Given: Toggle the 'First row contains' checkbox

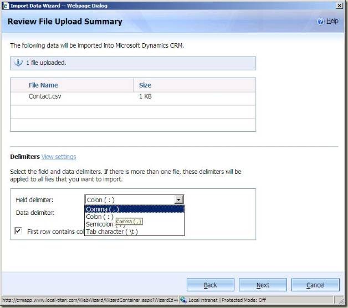Looking at the screenshot, I should 18,231.
